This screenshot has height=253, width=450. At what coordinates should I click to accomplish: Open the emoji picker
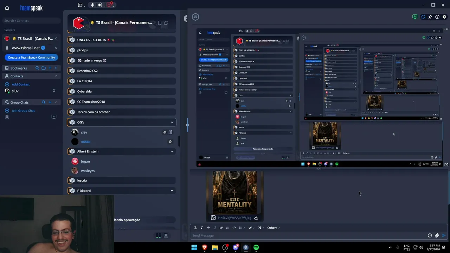pos(430,235)
